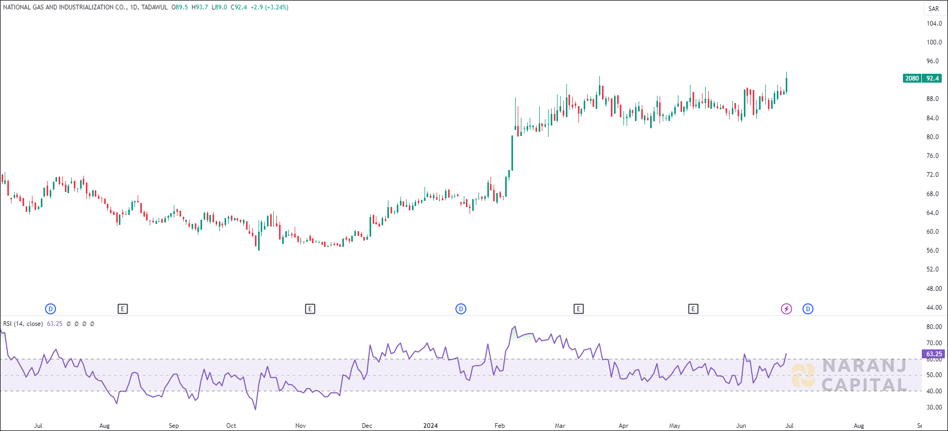The image size is (948, 431).
Task: Click the 96.0 price axis label
Action: 933,61
